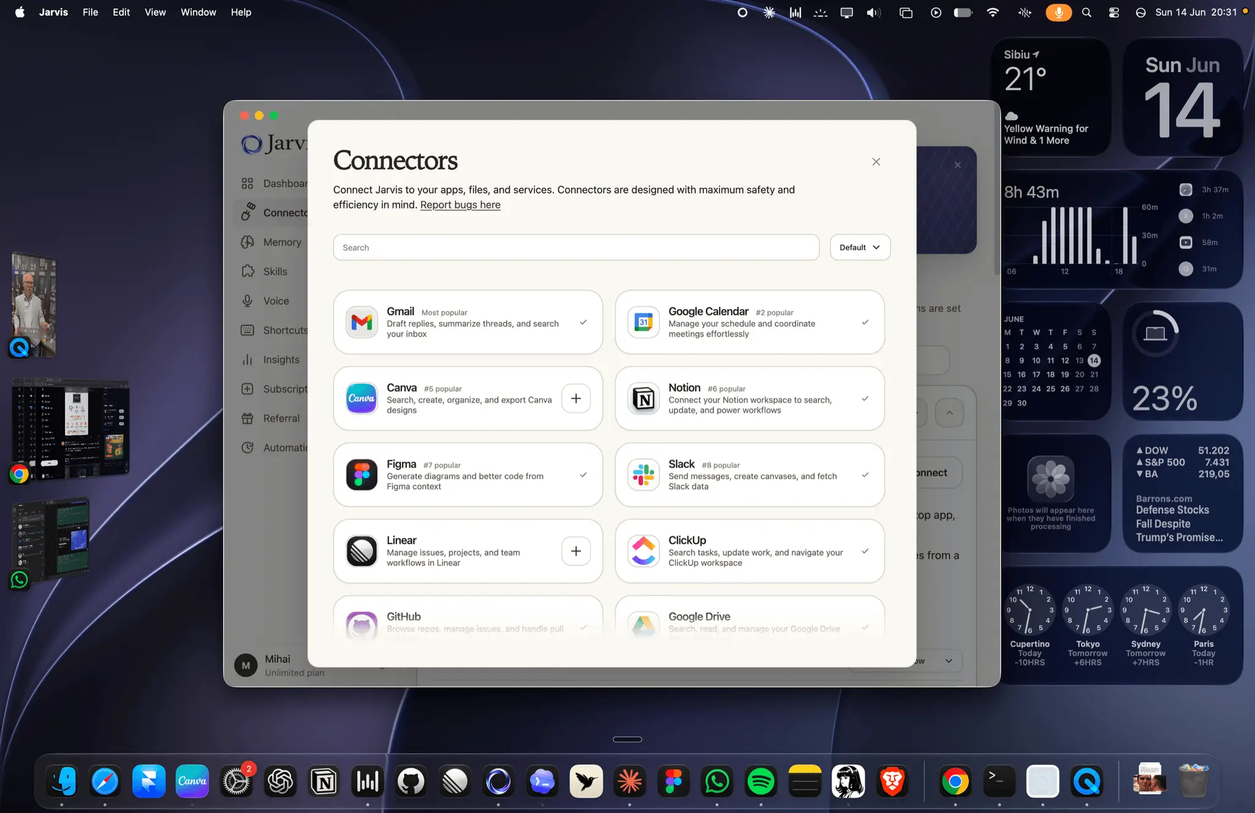Launch Spotify from the Dock
Viewport: 1255px width, 813px height.
pyautogui.click(x=761, y=781)
